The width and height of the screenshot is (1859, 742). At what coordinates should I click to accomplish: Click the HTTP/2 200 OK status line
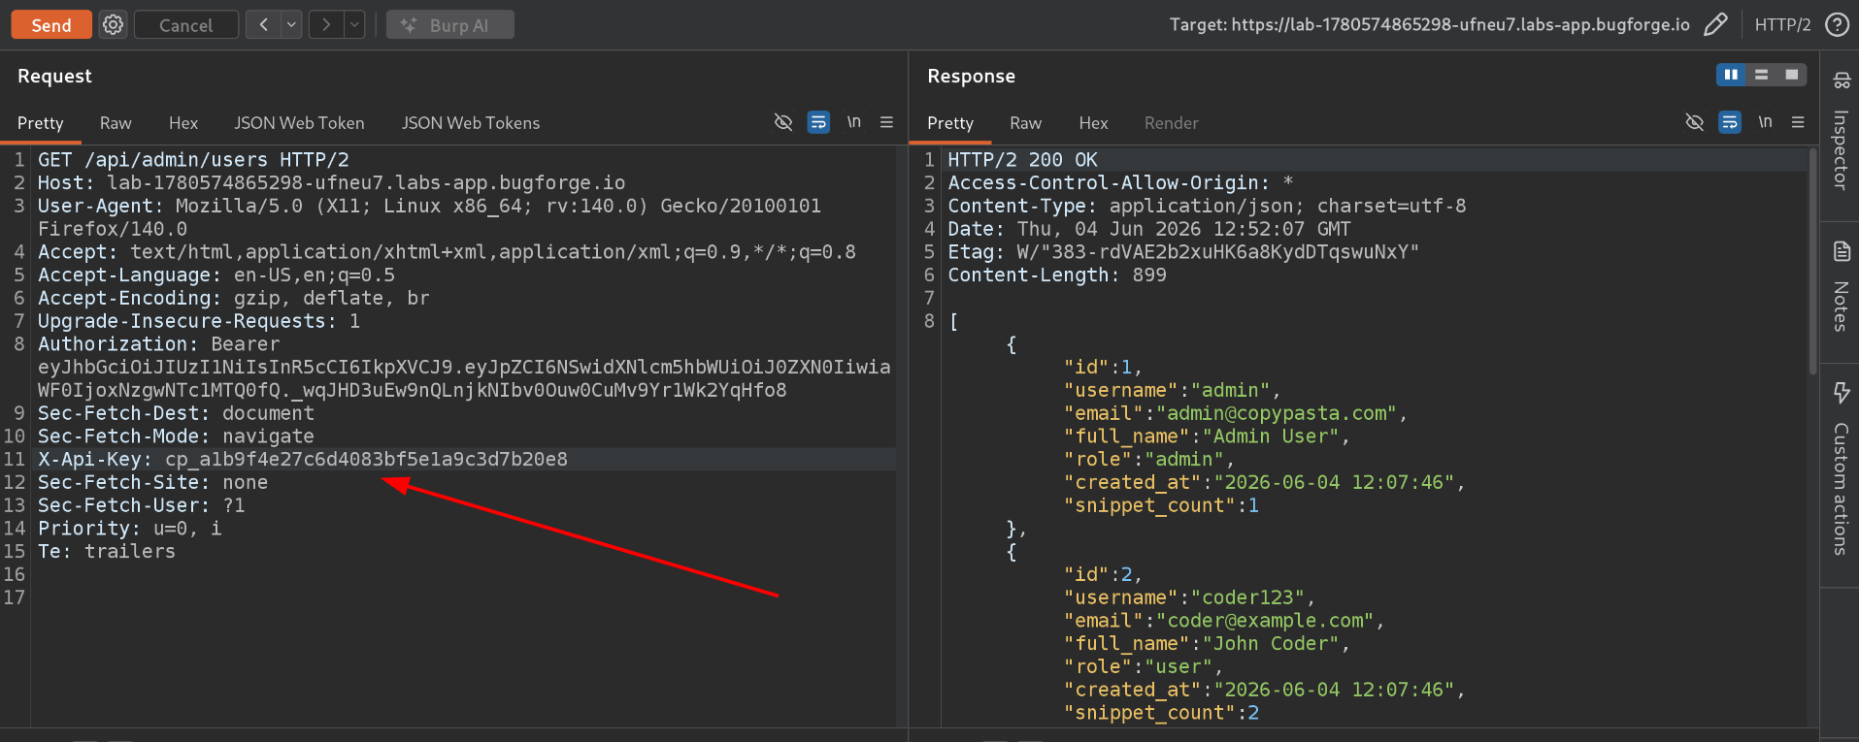tap(1022, 160)
